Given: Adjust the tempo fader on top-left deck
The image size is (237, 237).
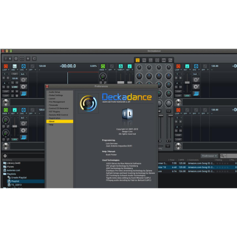Looking at the screenshot, I should click(121, 82).
